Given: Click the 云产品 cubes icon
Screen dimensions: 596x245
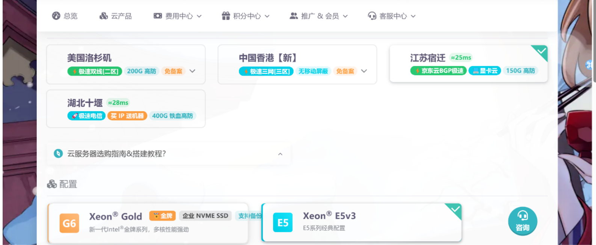Looking at the screenshot, I should pyautogui.click(x=104, y=16).
